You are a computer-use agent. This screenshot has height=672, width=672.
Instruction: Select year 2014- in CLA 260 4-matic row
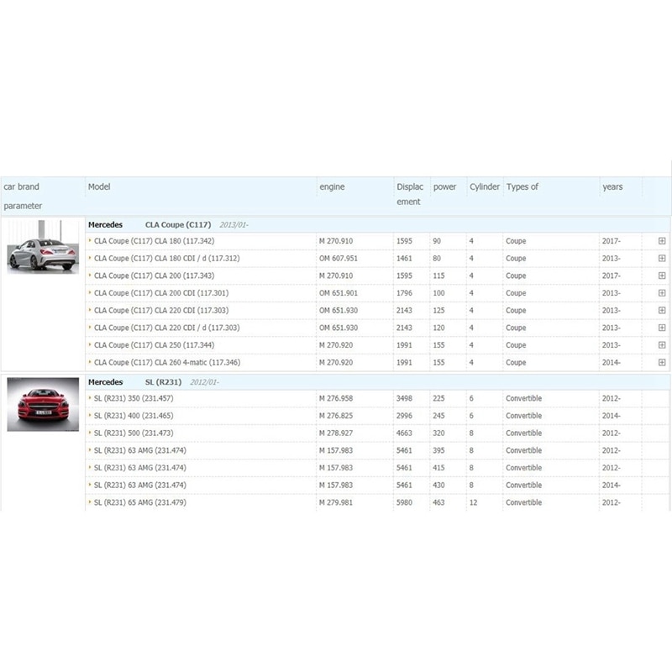(612, 363)
